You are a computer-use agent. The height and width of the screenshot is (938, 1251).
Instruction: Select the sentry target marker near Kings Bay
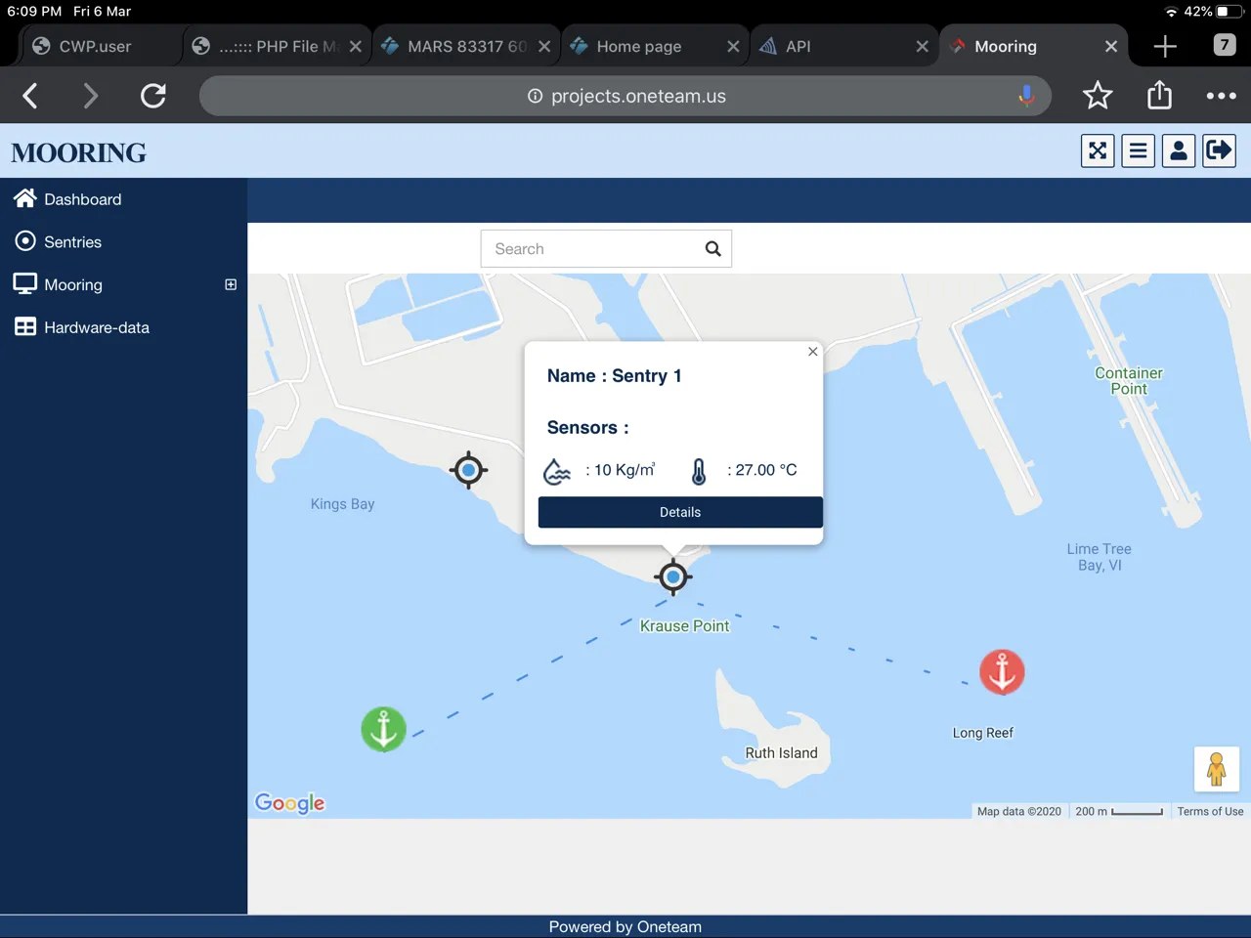pyautogui.click(x=468, y=470)
